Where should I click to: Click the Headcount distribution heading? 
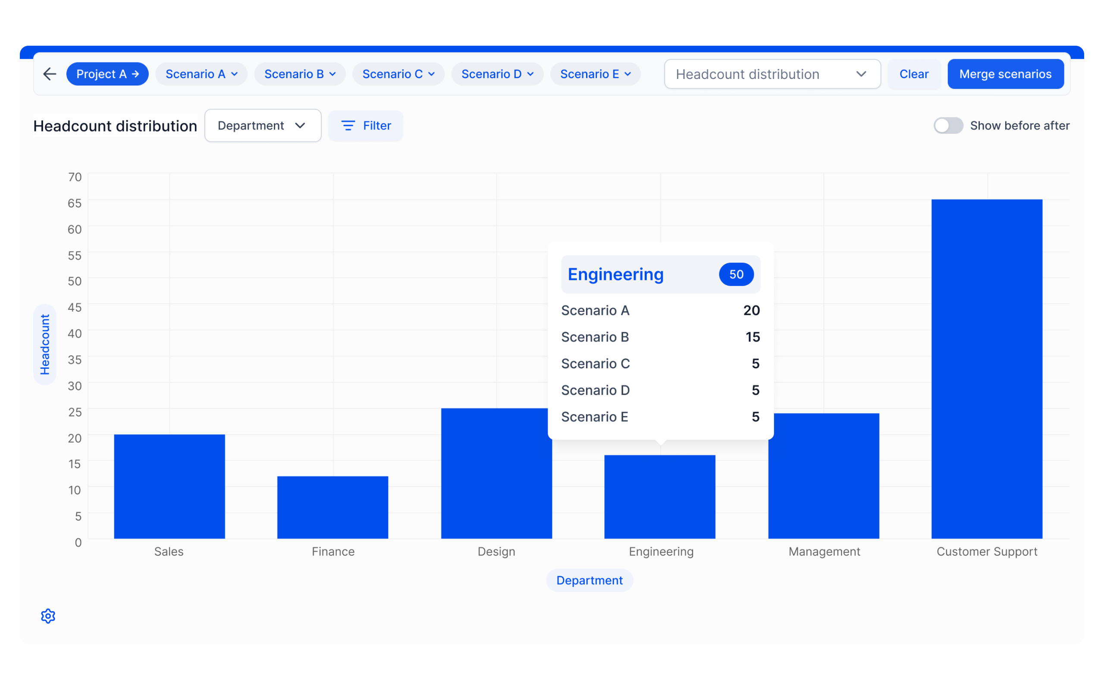[x=115, y=126]
